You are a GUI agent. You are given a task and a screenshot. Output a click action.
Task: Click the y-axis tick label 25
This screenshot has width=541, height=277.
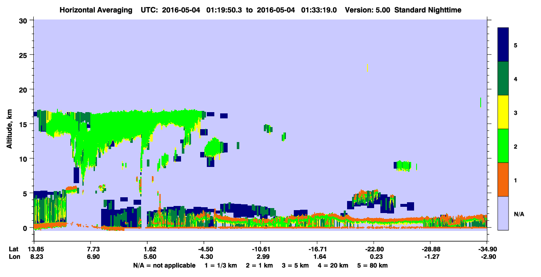(23, 55)
